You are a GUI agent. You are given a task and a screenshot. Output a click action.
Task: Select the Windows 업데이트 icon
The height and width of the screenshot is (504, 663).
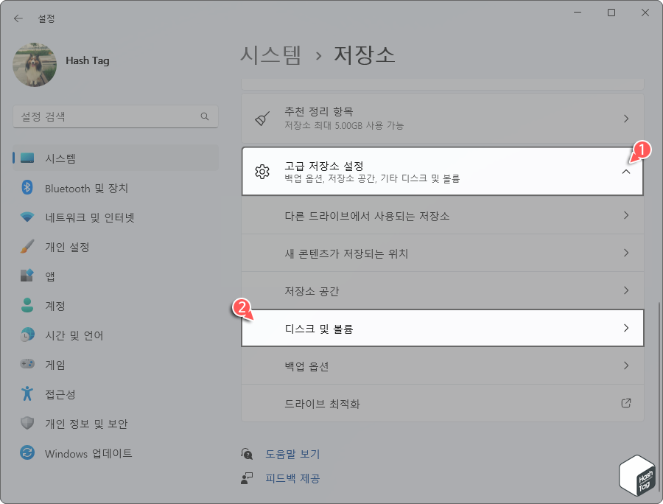point(27,453)
